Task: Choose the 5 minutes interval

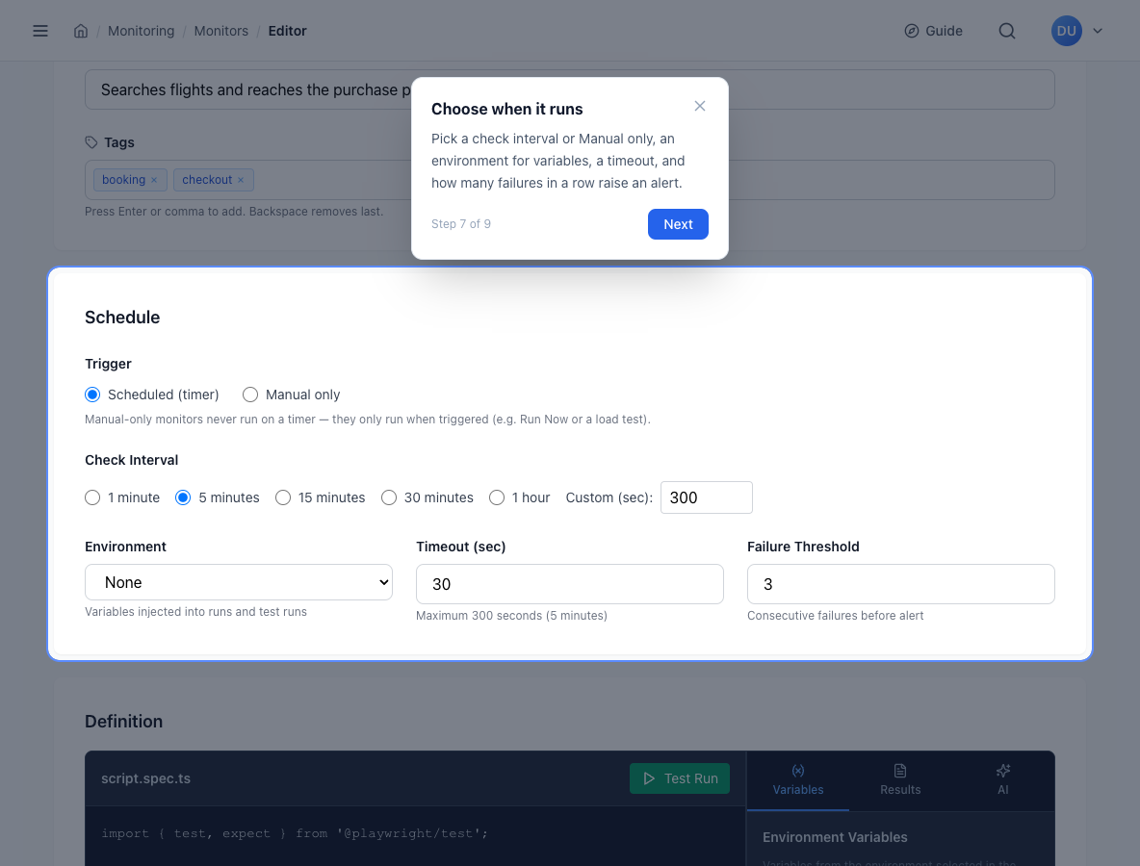Action: coord(183,497)
